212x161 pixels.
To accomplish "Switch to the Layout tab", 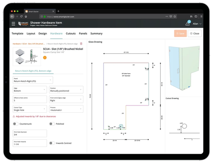I will point(31,33).
